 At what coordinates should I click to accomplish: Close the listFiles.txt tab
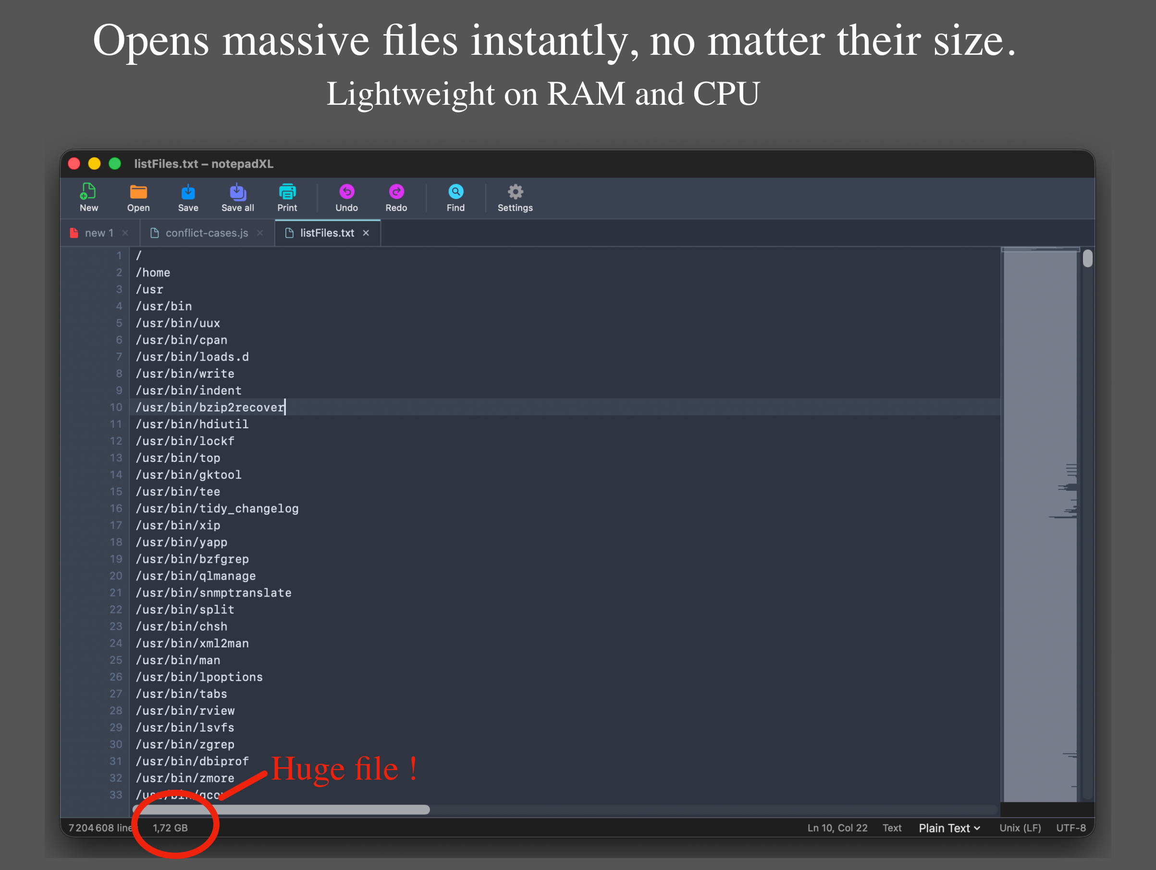pos(366,233)
